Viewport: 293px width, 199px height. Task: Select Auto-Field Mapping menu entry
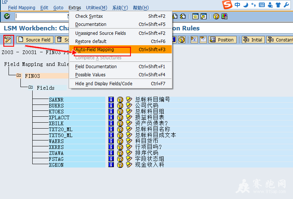click(x=120, y=49)
